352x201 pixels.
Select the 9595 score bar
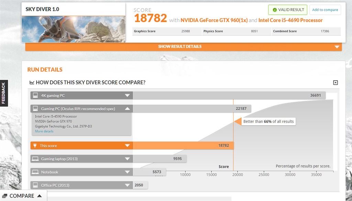point(159,159)
